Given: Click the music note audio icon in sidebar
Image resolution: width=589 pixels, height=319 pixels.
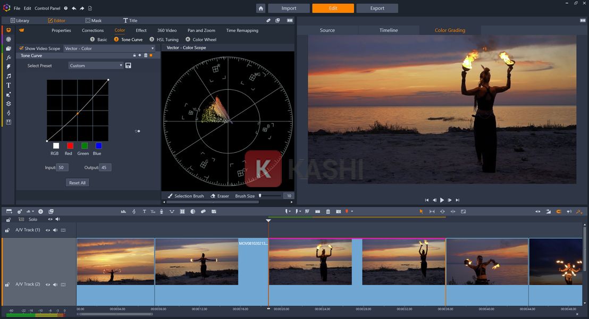Looking at the screenshot, I should pyautogui.click(x=8, y=75).
